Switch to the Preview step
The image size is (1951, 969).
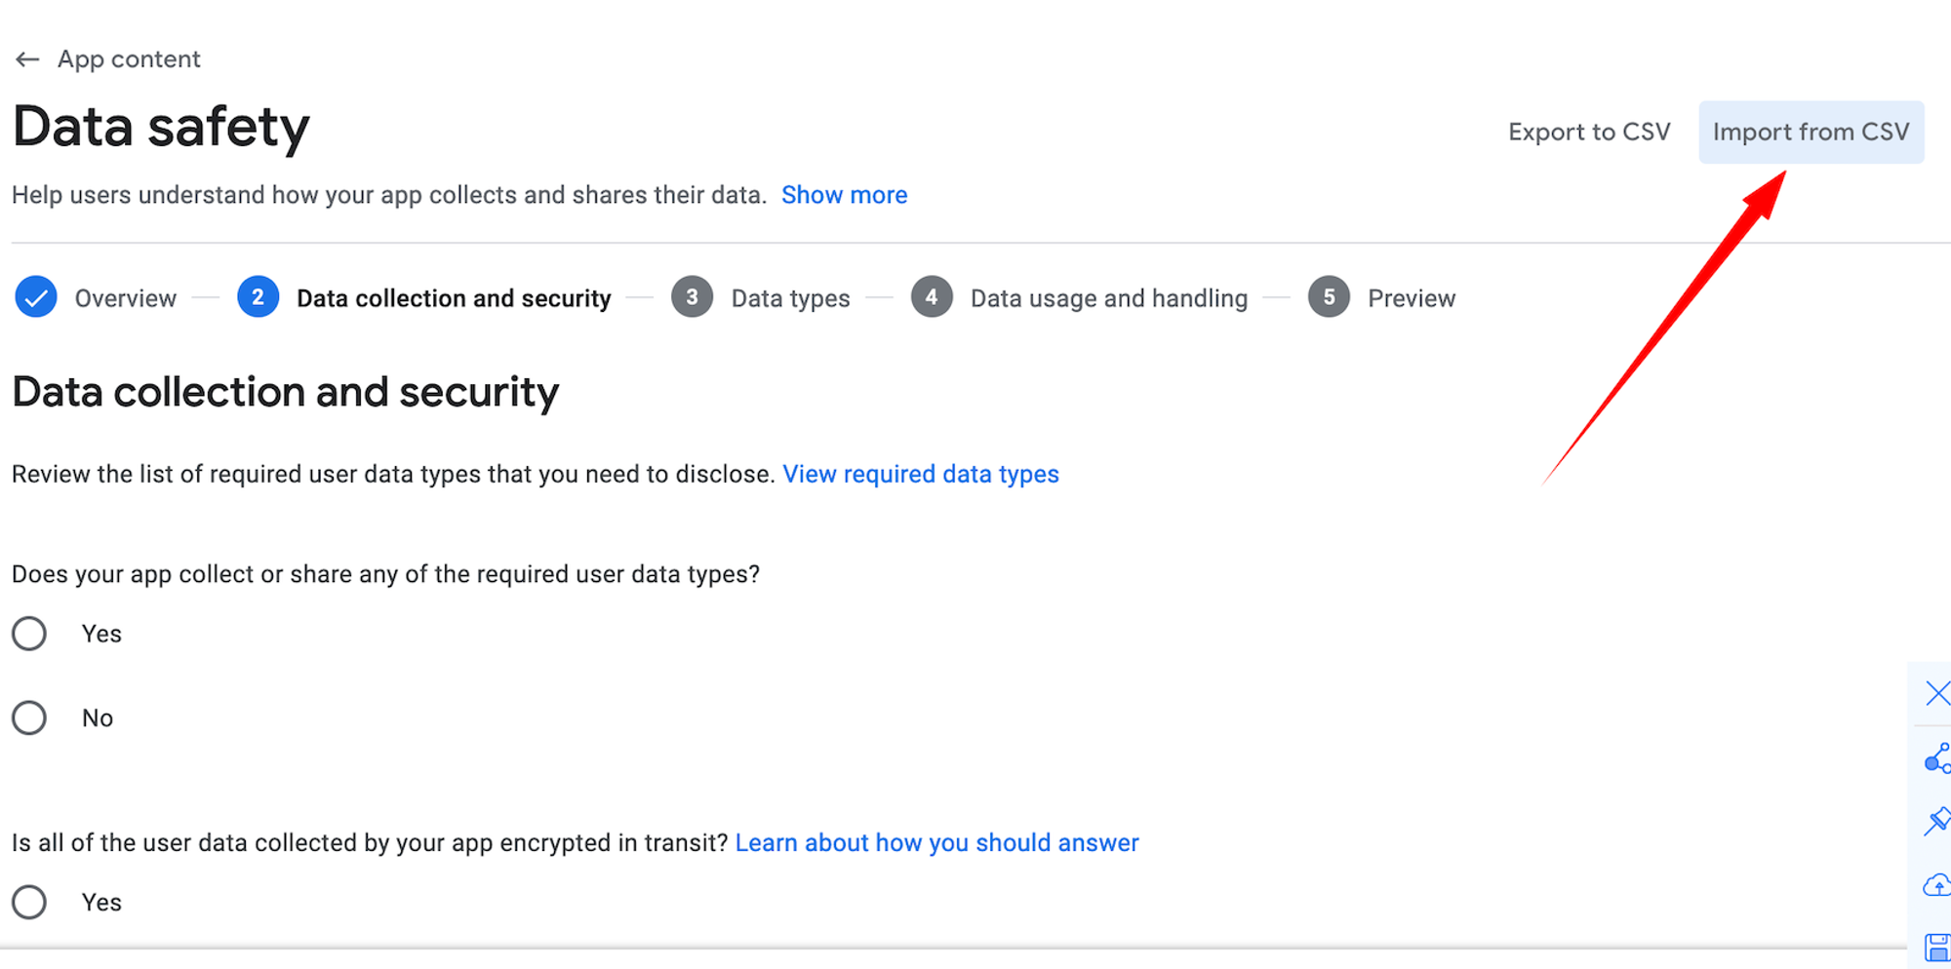click(1411, 298)
